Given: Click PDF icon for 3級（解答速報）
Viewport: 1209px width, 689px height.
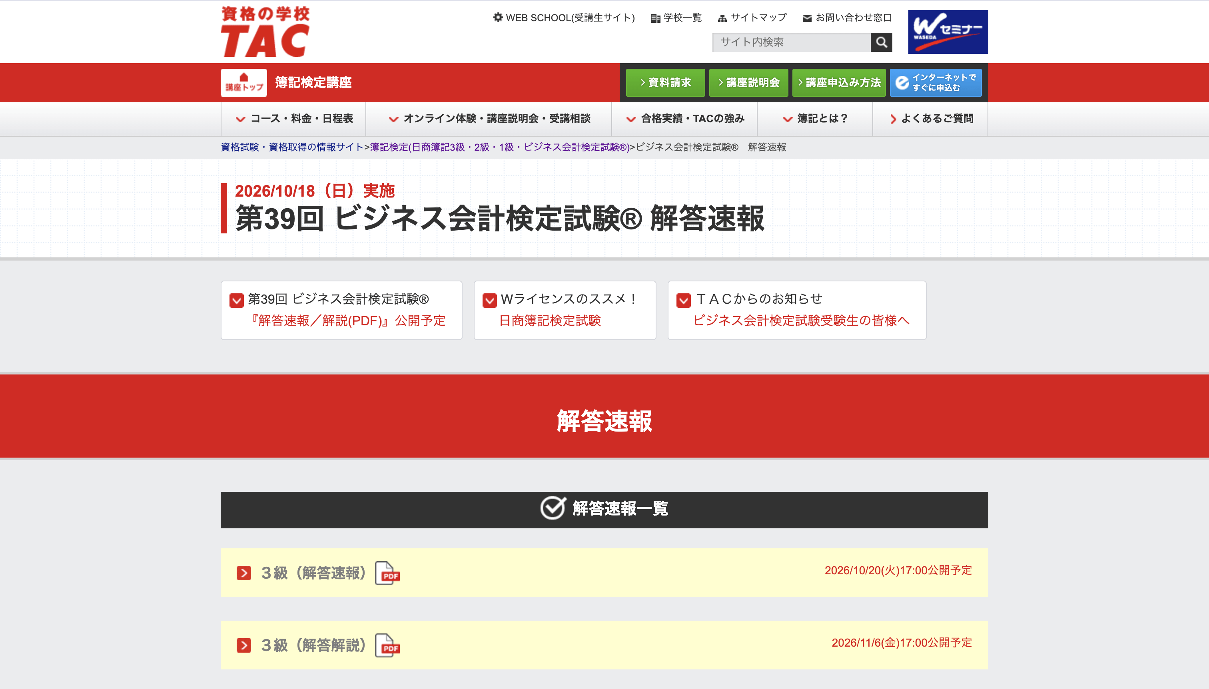Looking at the screenshot, I should pyautogui.click(x=387, y=573).
